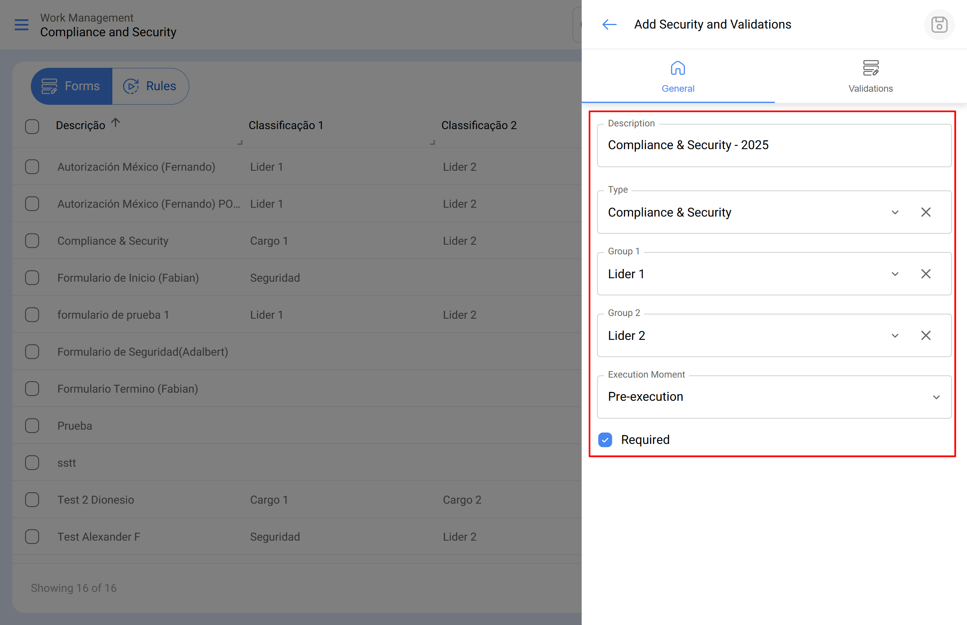The width and height of the screenshot is (967, 625).
Task: Click into the Description text field
Action: (x=773, y=145)
